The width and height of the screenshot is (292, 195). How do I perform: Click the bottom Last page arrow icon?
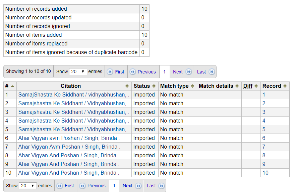pos(162,186)
